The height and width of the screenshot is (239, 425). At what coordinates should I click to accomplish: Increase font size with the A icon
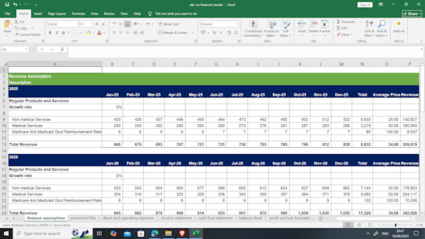(x=97, y=24)
